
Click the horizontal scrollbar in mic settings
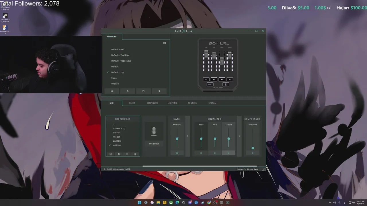pos(200,166)
